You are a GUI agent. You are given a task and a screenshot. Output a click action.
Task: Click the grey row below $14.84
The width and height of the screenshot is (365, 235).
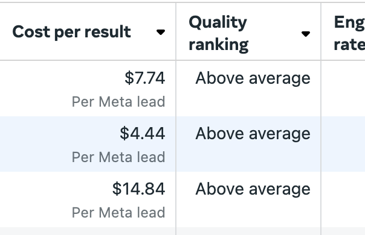[x=182, y=231]
